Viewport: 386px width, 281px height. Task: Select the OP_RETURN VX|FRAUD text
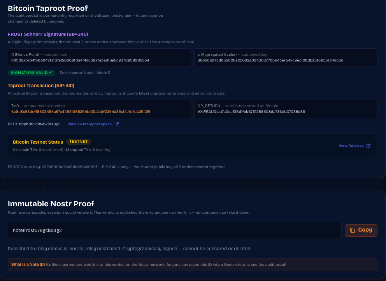pos(251,112)
